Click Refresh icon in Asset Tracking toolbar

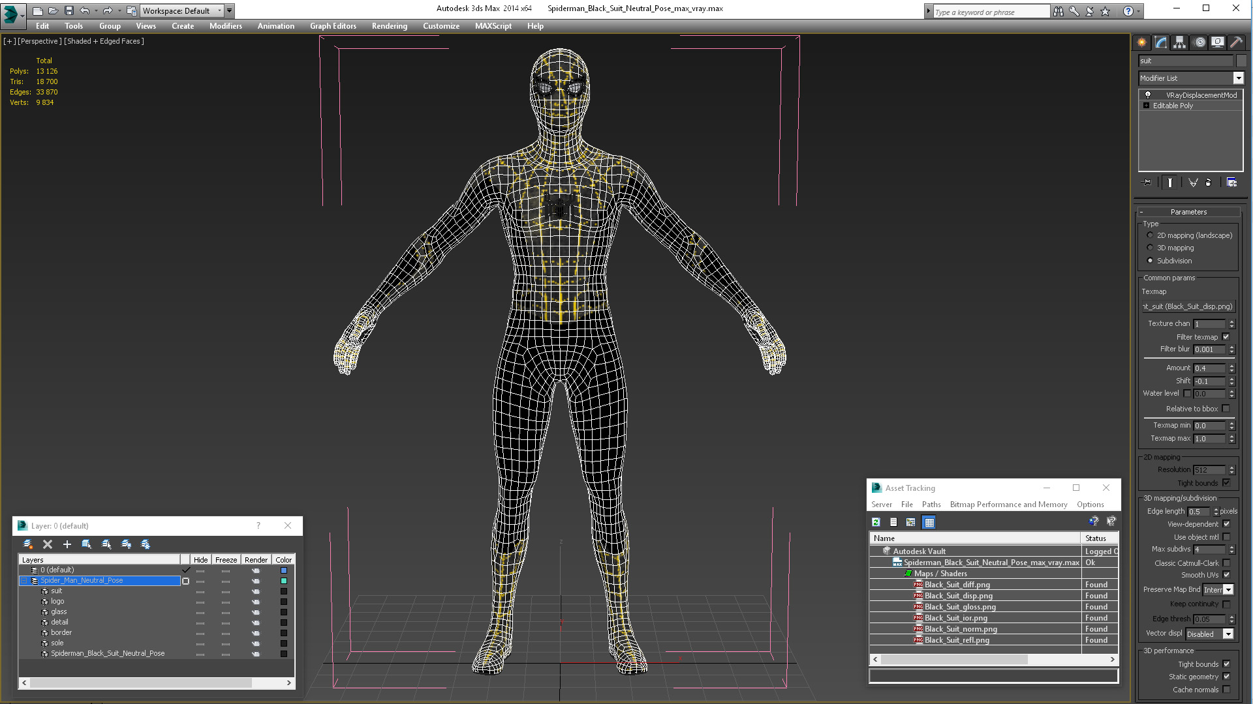point(876,522)
